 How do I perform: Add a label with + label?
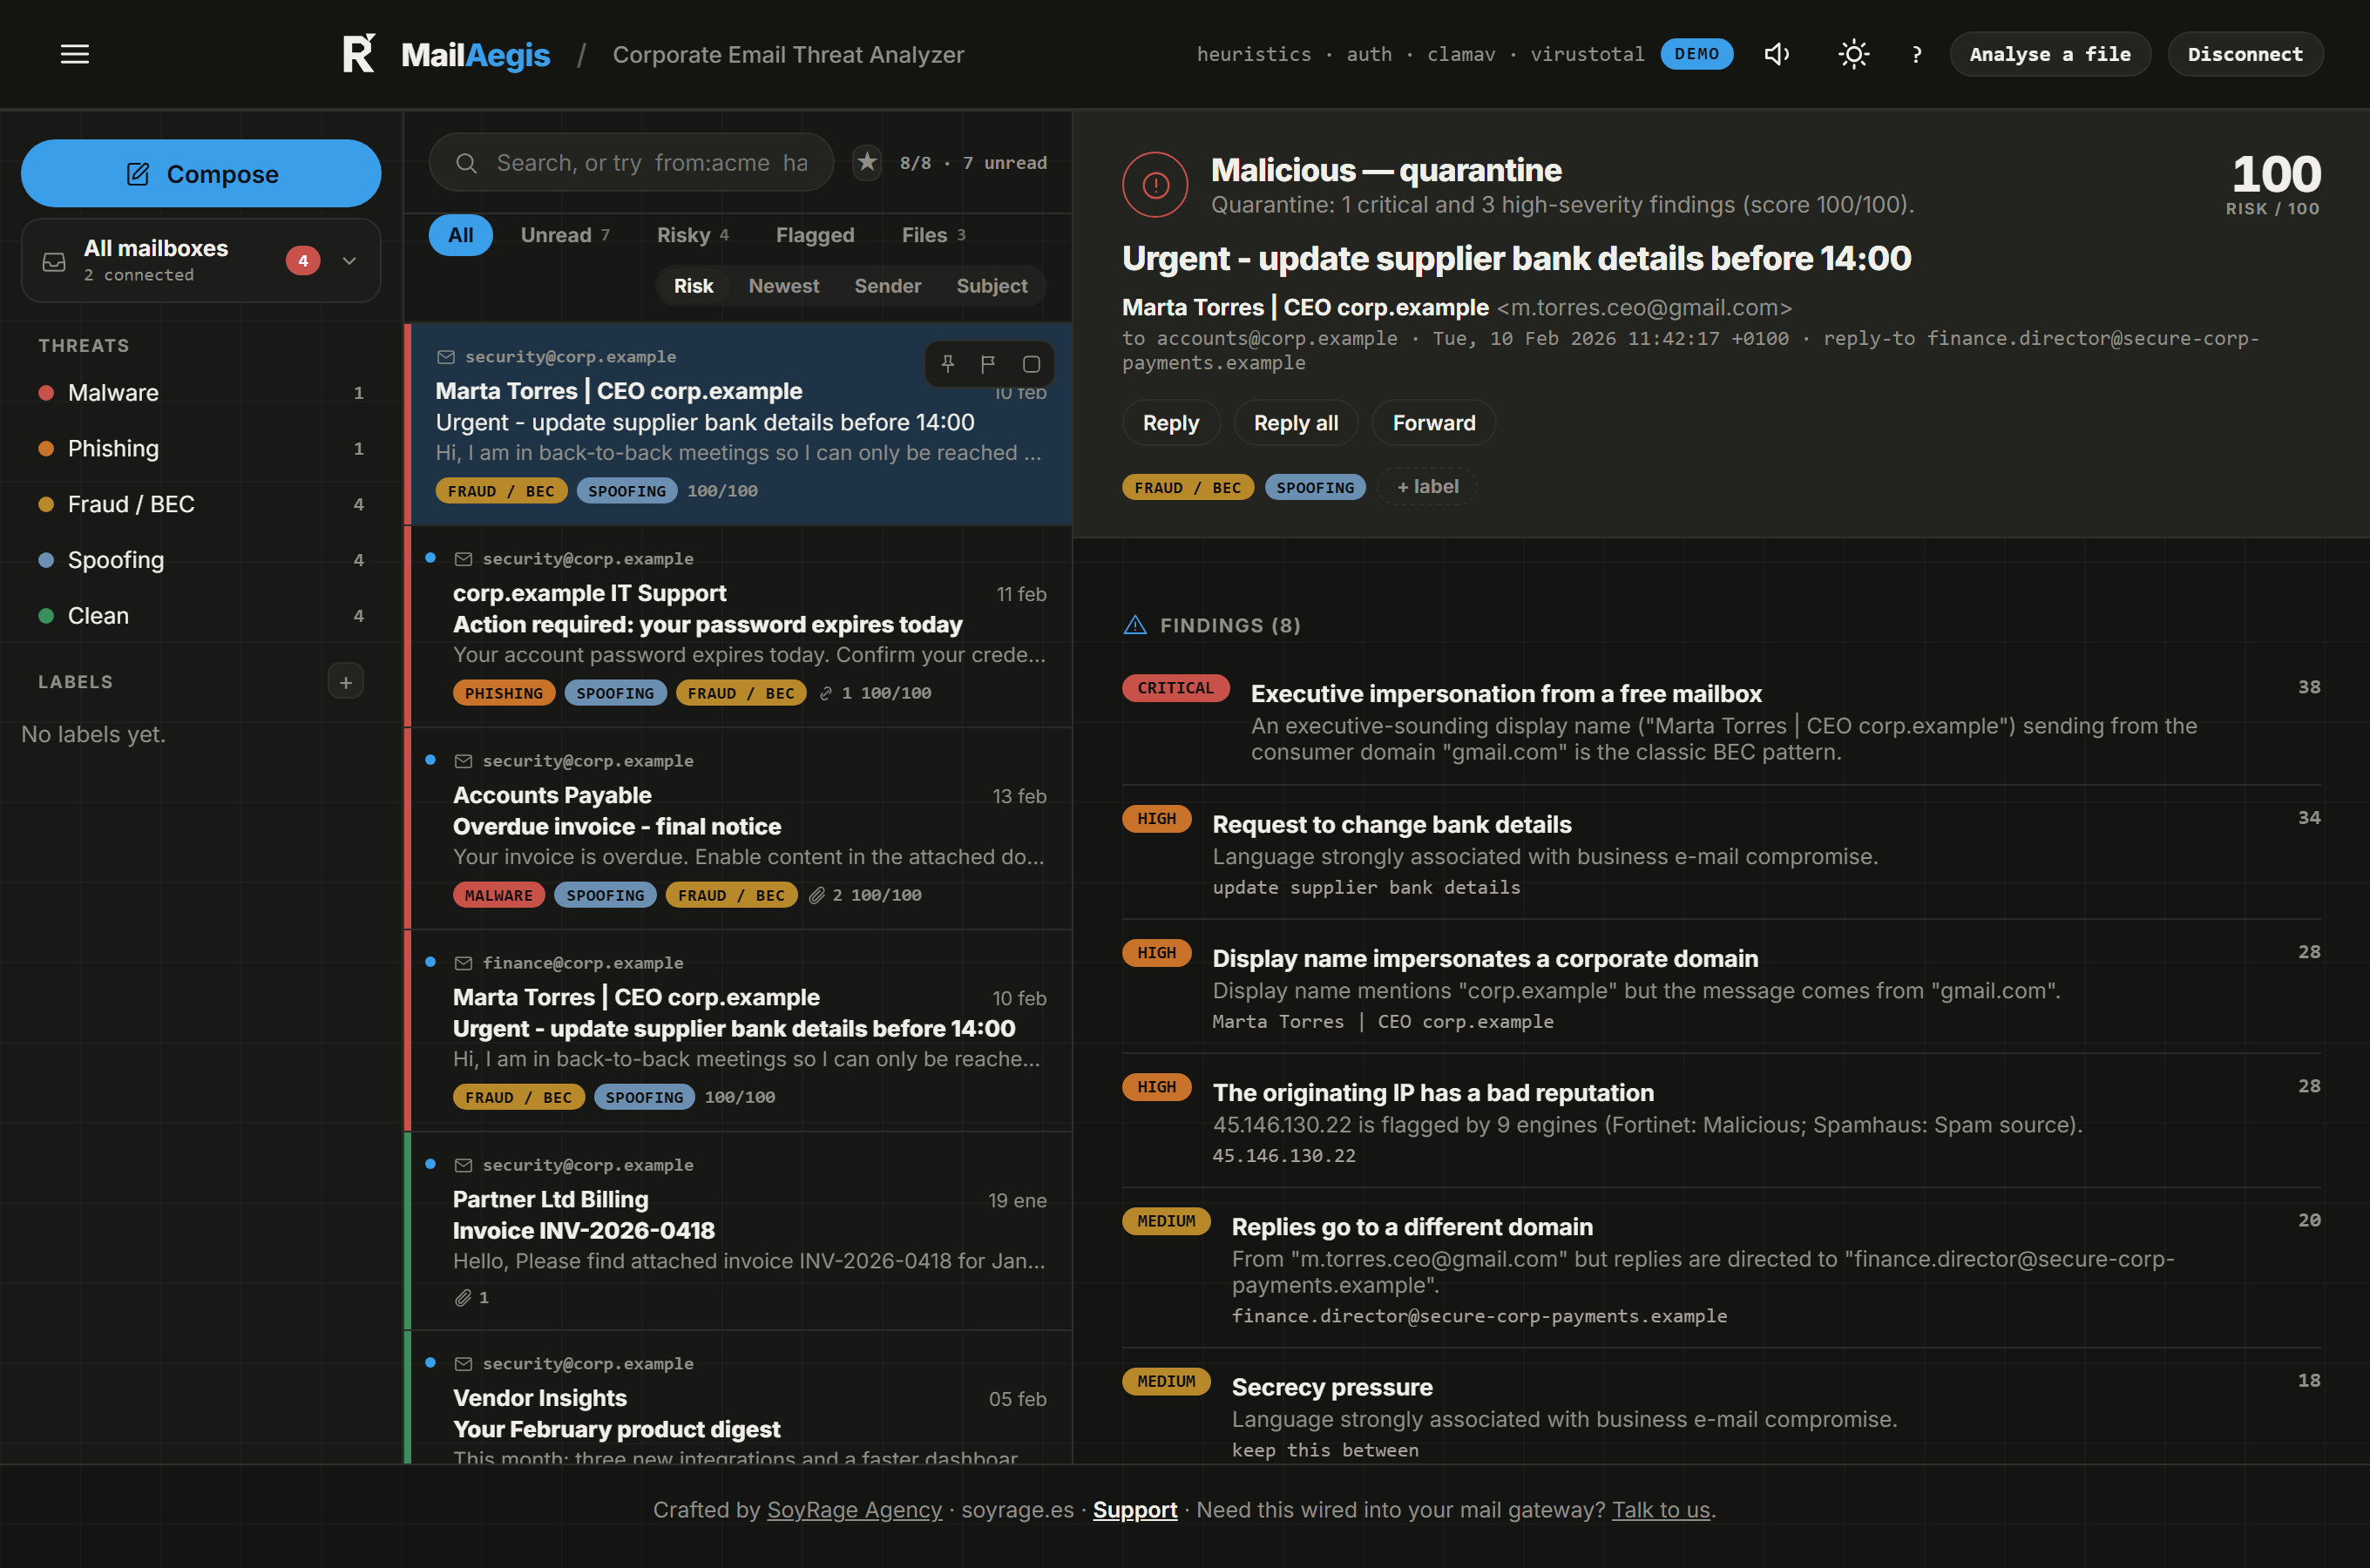1427,487
